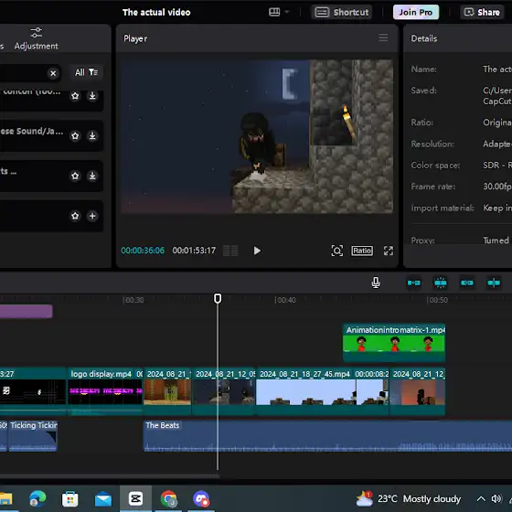Click the playhead handle on the ruler
Screen dimensions: 512x512
218,298
